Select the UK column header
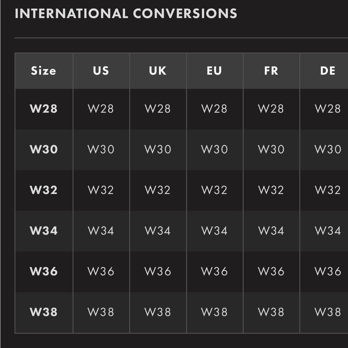This screenshot has width=348, height=348. pyautogui.click(x=158, y=71)
